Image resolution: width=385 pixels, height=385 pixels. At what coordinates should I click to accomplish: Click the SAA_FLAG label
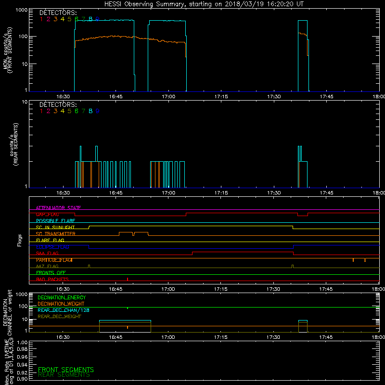pyautogui.click(x=47, y=254)
